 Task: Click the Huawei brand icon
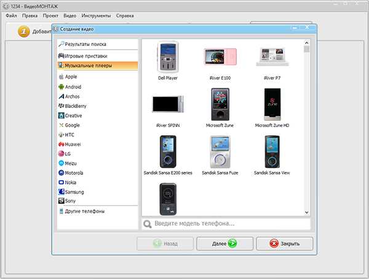click(x=61, y=144)
